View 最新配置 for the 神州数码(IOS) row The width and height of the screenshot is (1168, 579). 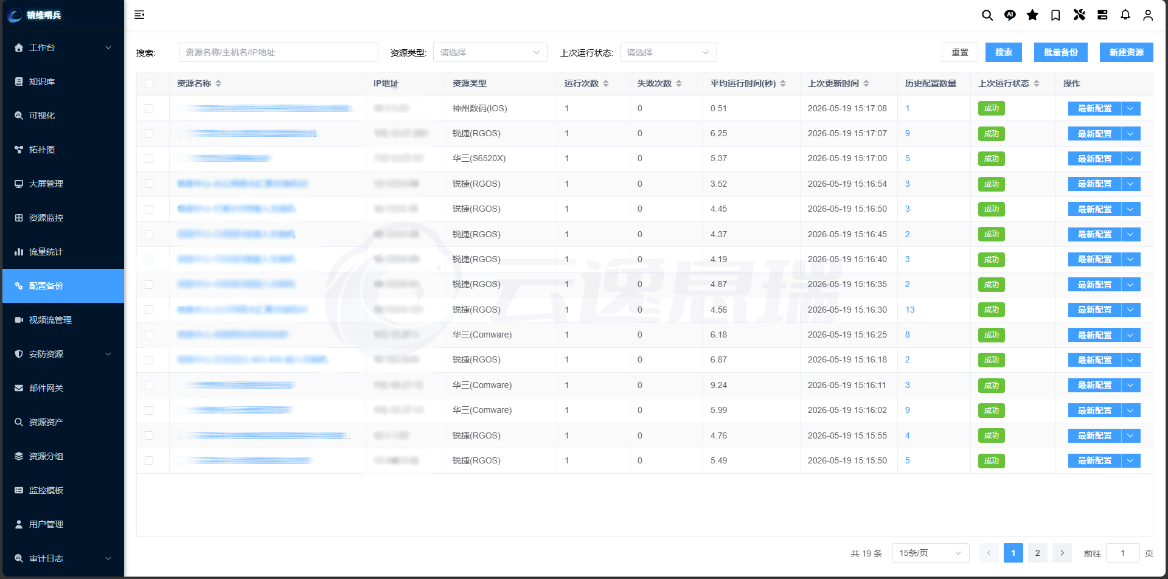coord(1095,108)
